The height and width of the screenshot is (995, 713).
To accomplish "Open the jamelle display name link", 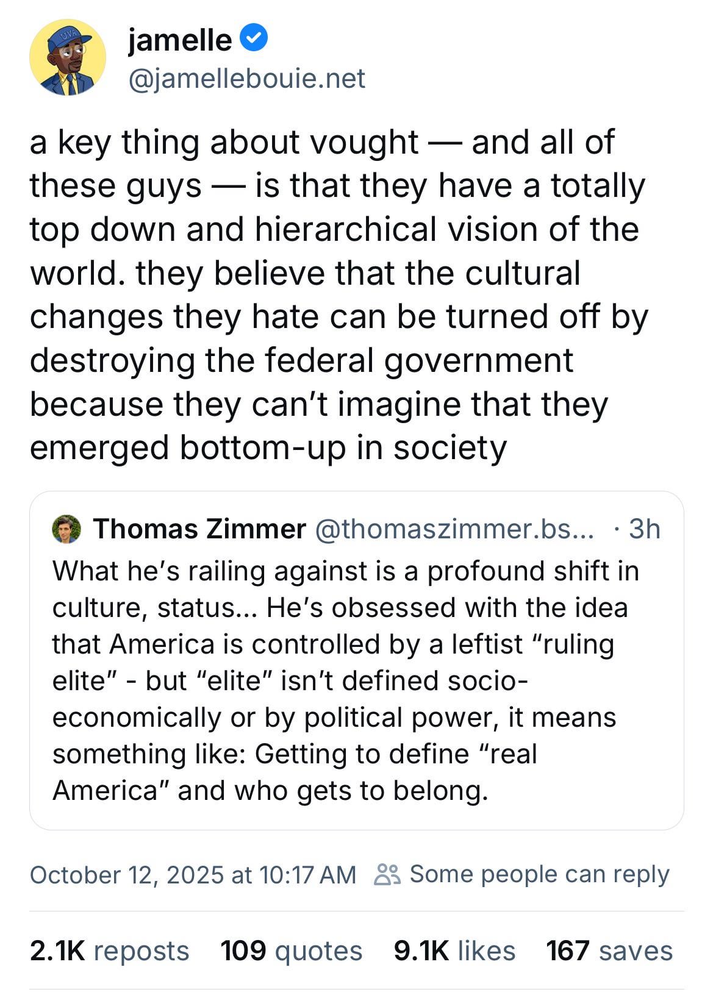I will (x=180, y=40).
